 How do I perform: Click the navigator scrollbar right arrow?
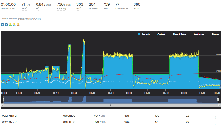point(219,105)
